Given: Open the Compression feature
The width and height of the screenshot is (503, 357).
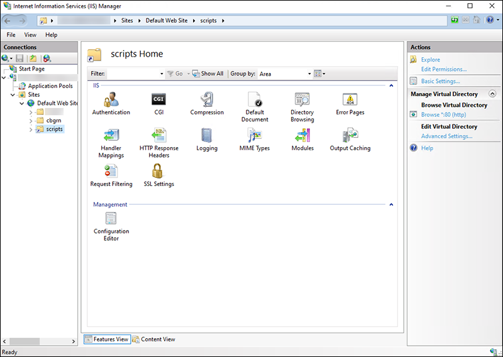Looking at the screenshot, I should tap(207, 104).
